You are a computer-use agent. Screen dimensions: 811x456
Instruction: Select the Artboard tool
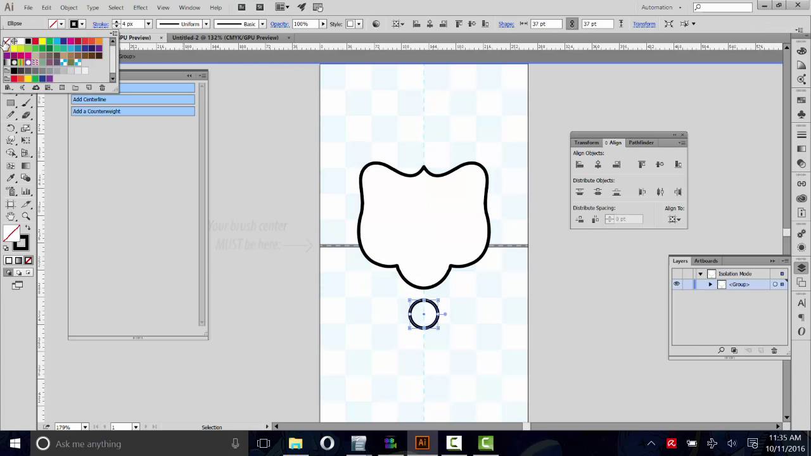11,204
